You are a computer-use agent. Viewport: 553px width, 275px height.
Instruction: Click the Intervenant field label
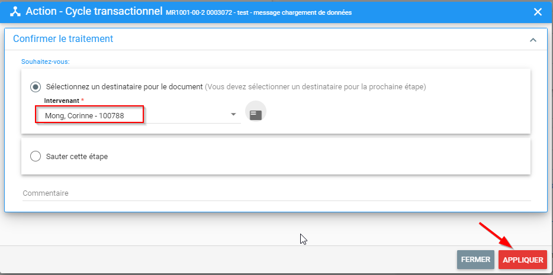[x=62, y=101]
